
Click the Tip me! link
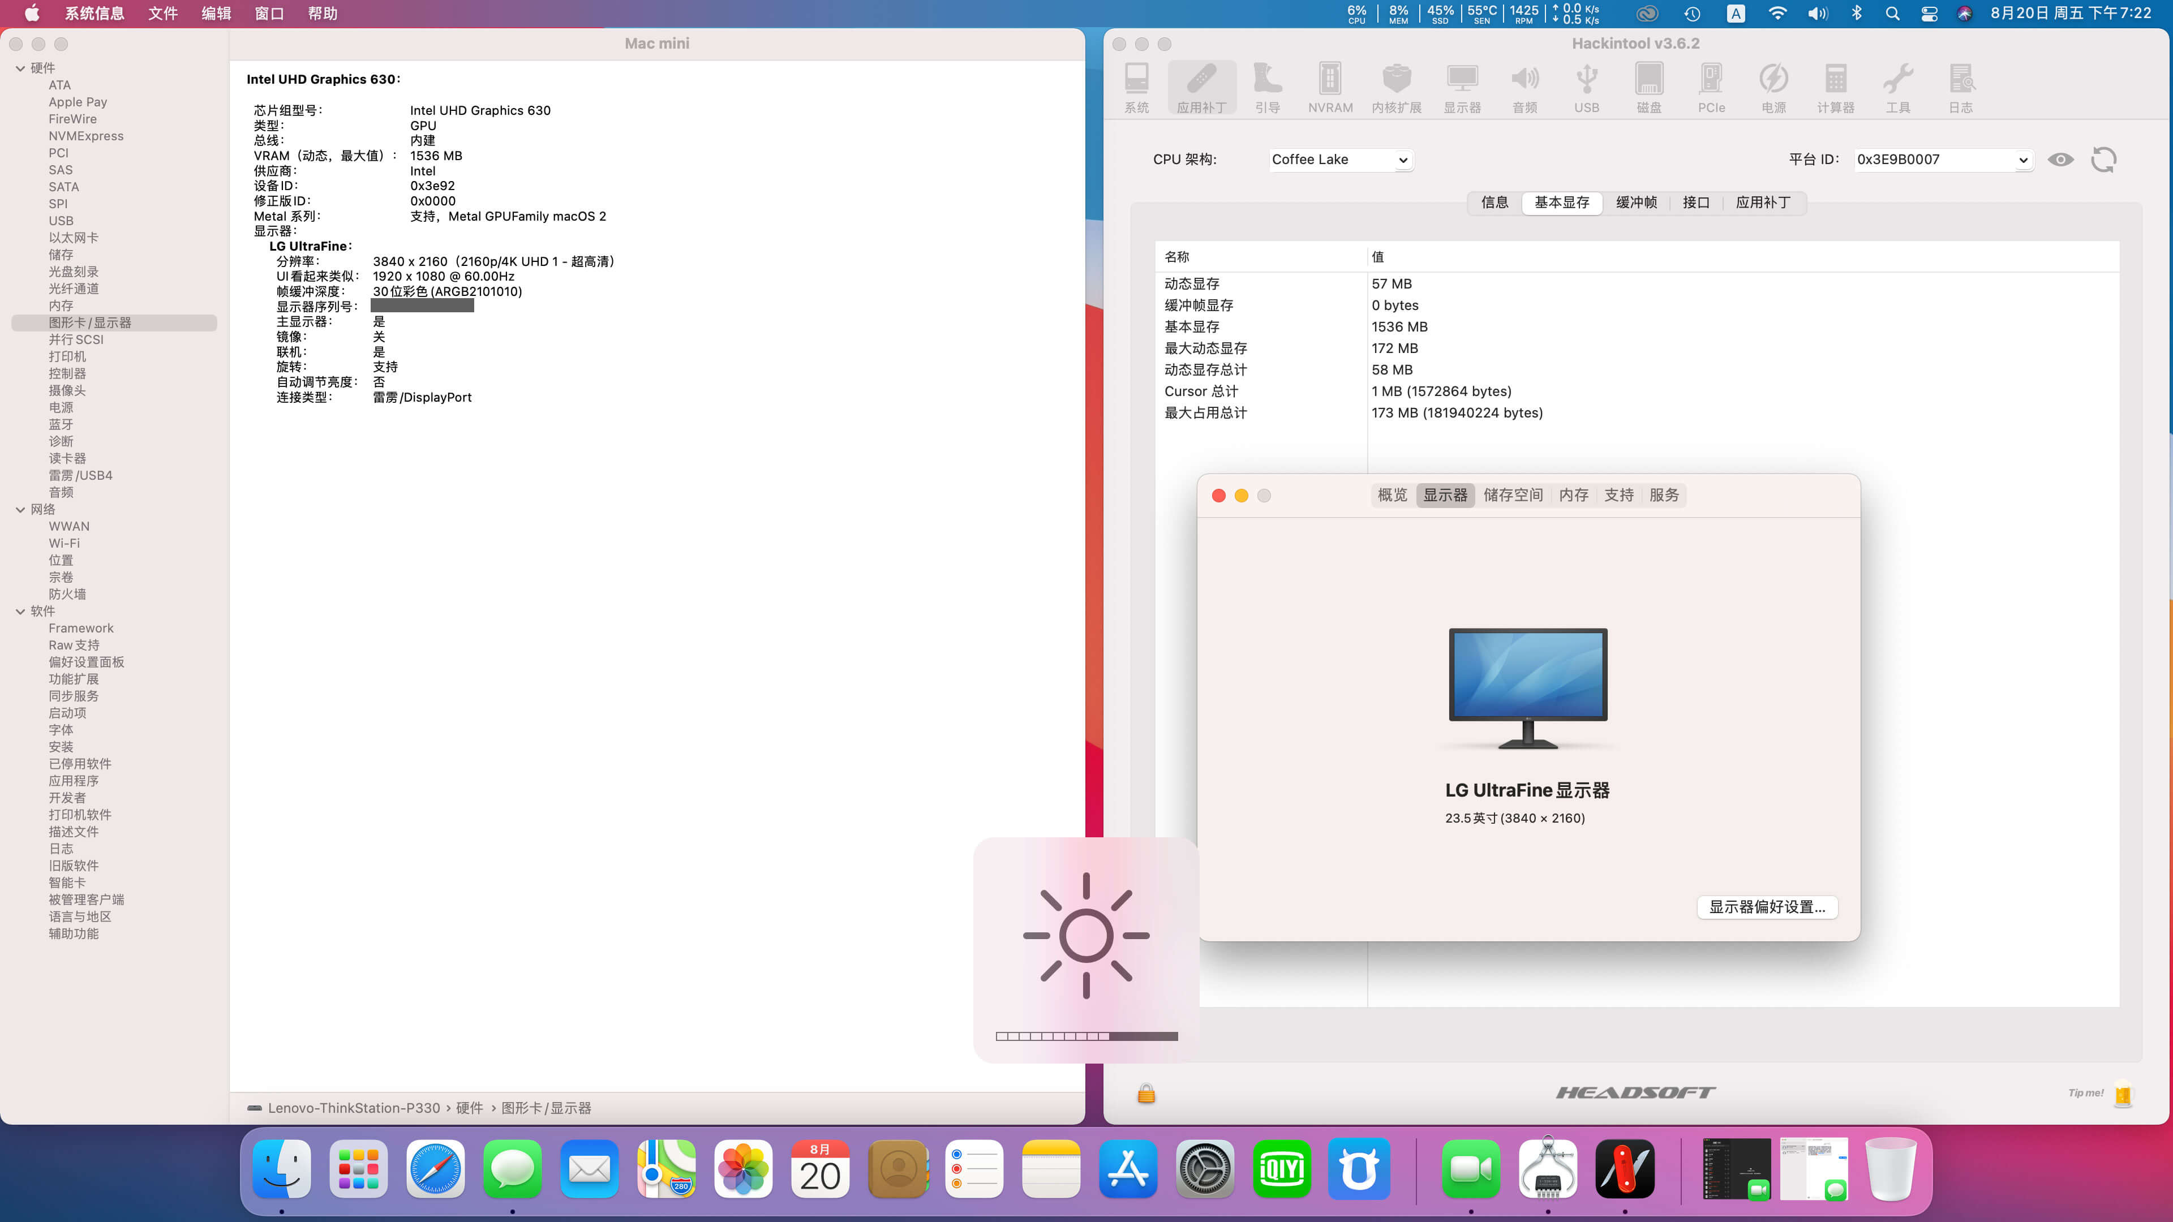click(2085, 1093)
